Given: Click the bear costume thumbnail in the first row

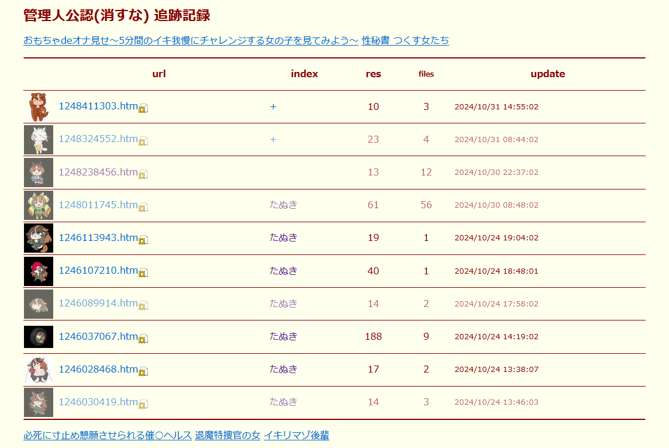Looking at the screenshot, I should 39,107.
